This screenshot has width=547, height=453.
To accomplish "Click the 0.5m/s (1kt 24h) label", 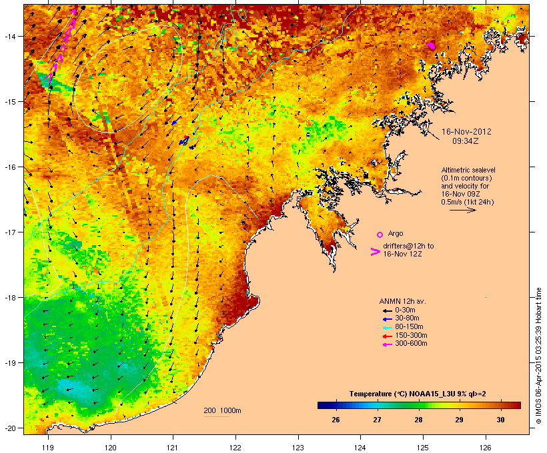I will [x=468, y=202].
